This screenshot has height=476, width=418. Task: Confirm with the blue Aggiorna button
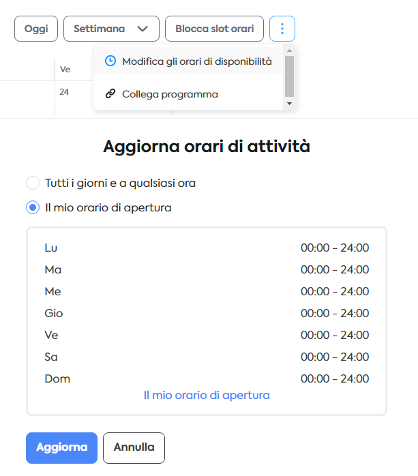pyautogui.click(x=61, y=448)
